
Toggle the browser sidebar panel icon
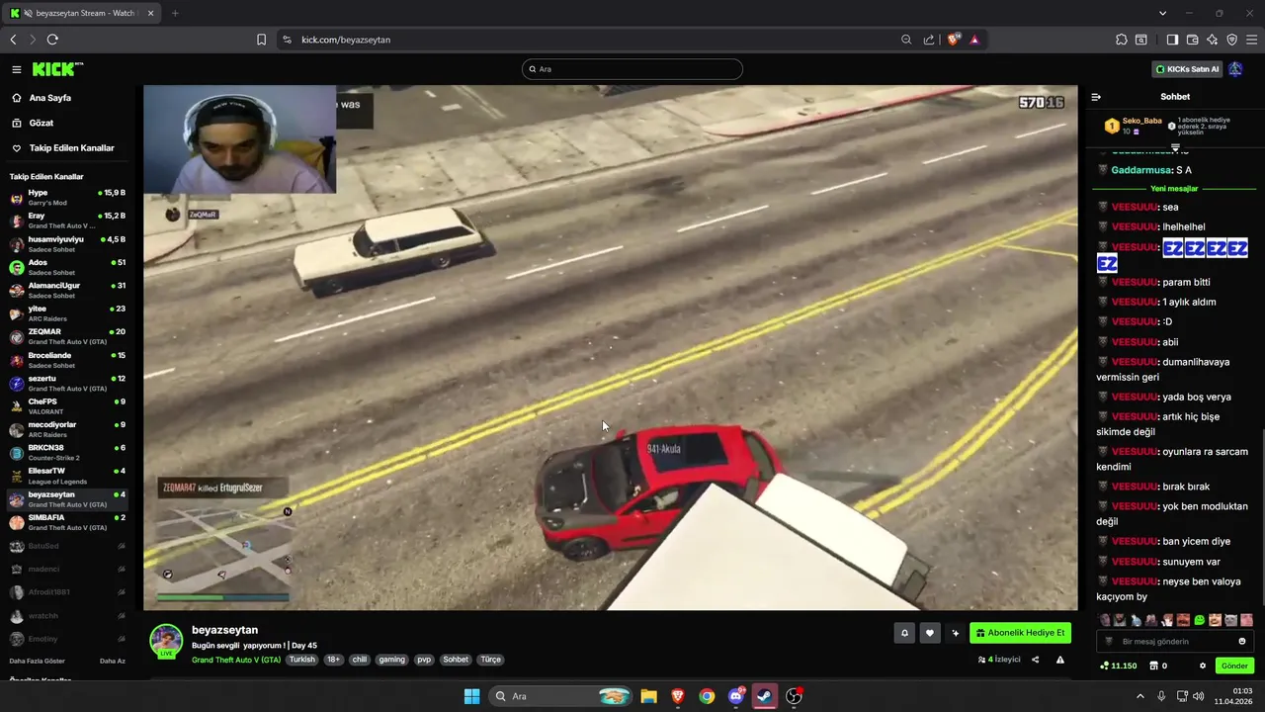(x=1172, y=40)
